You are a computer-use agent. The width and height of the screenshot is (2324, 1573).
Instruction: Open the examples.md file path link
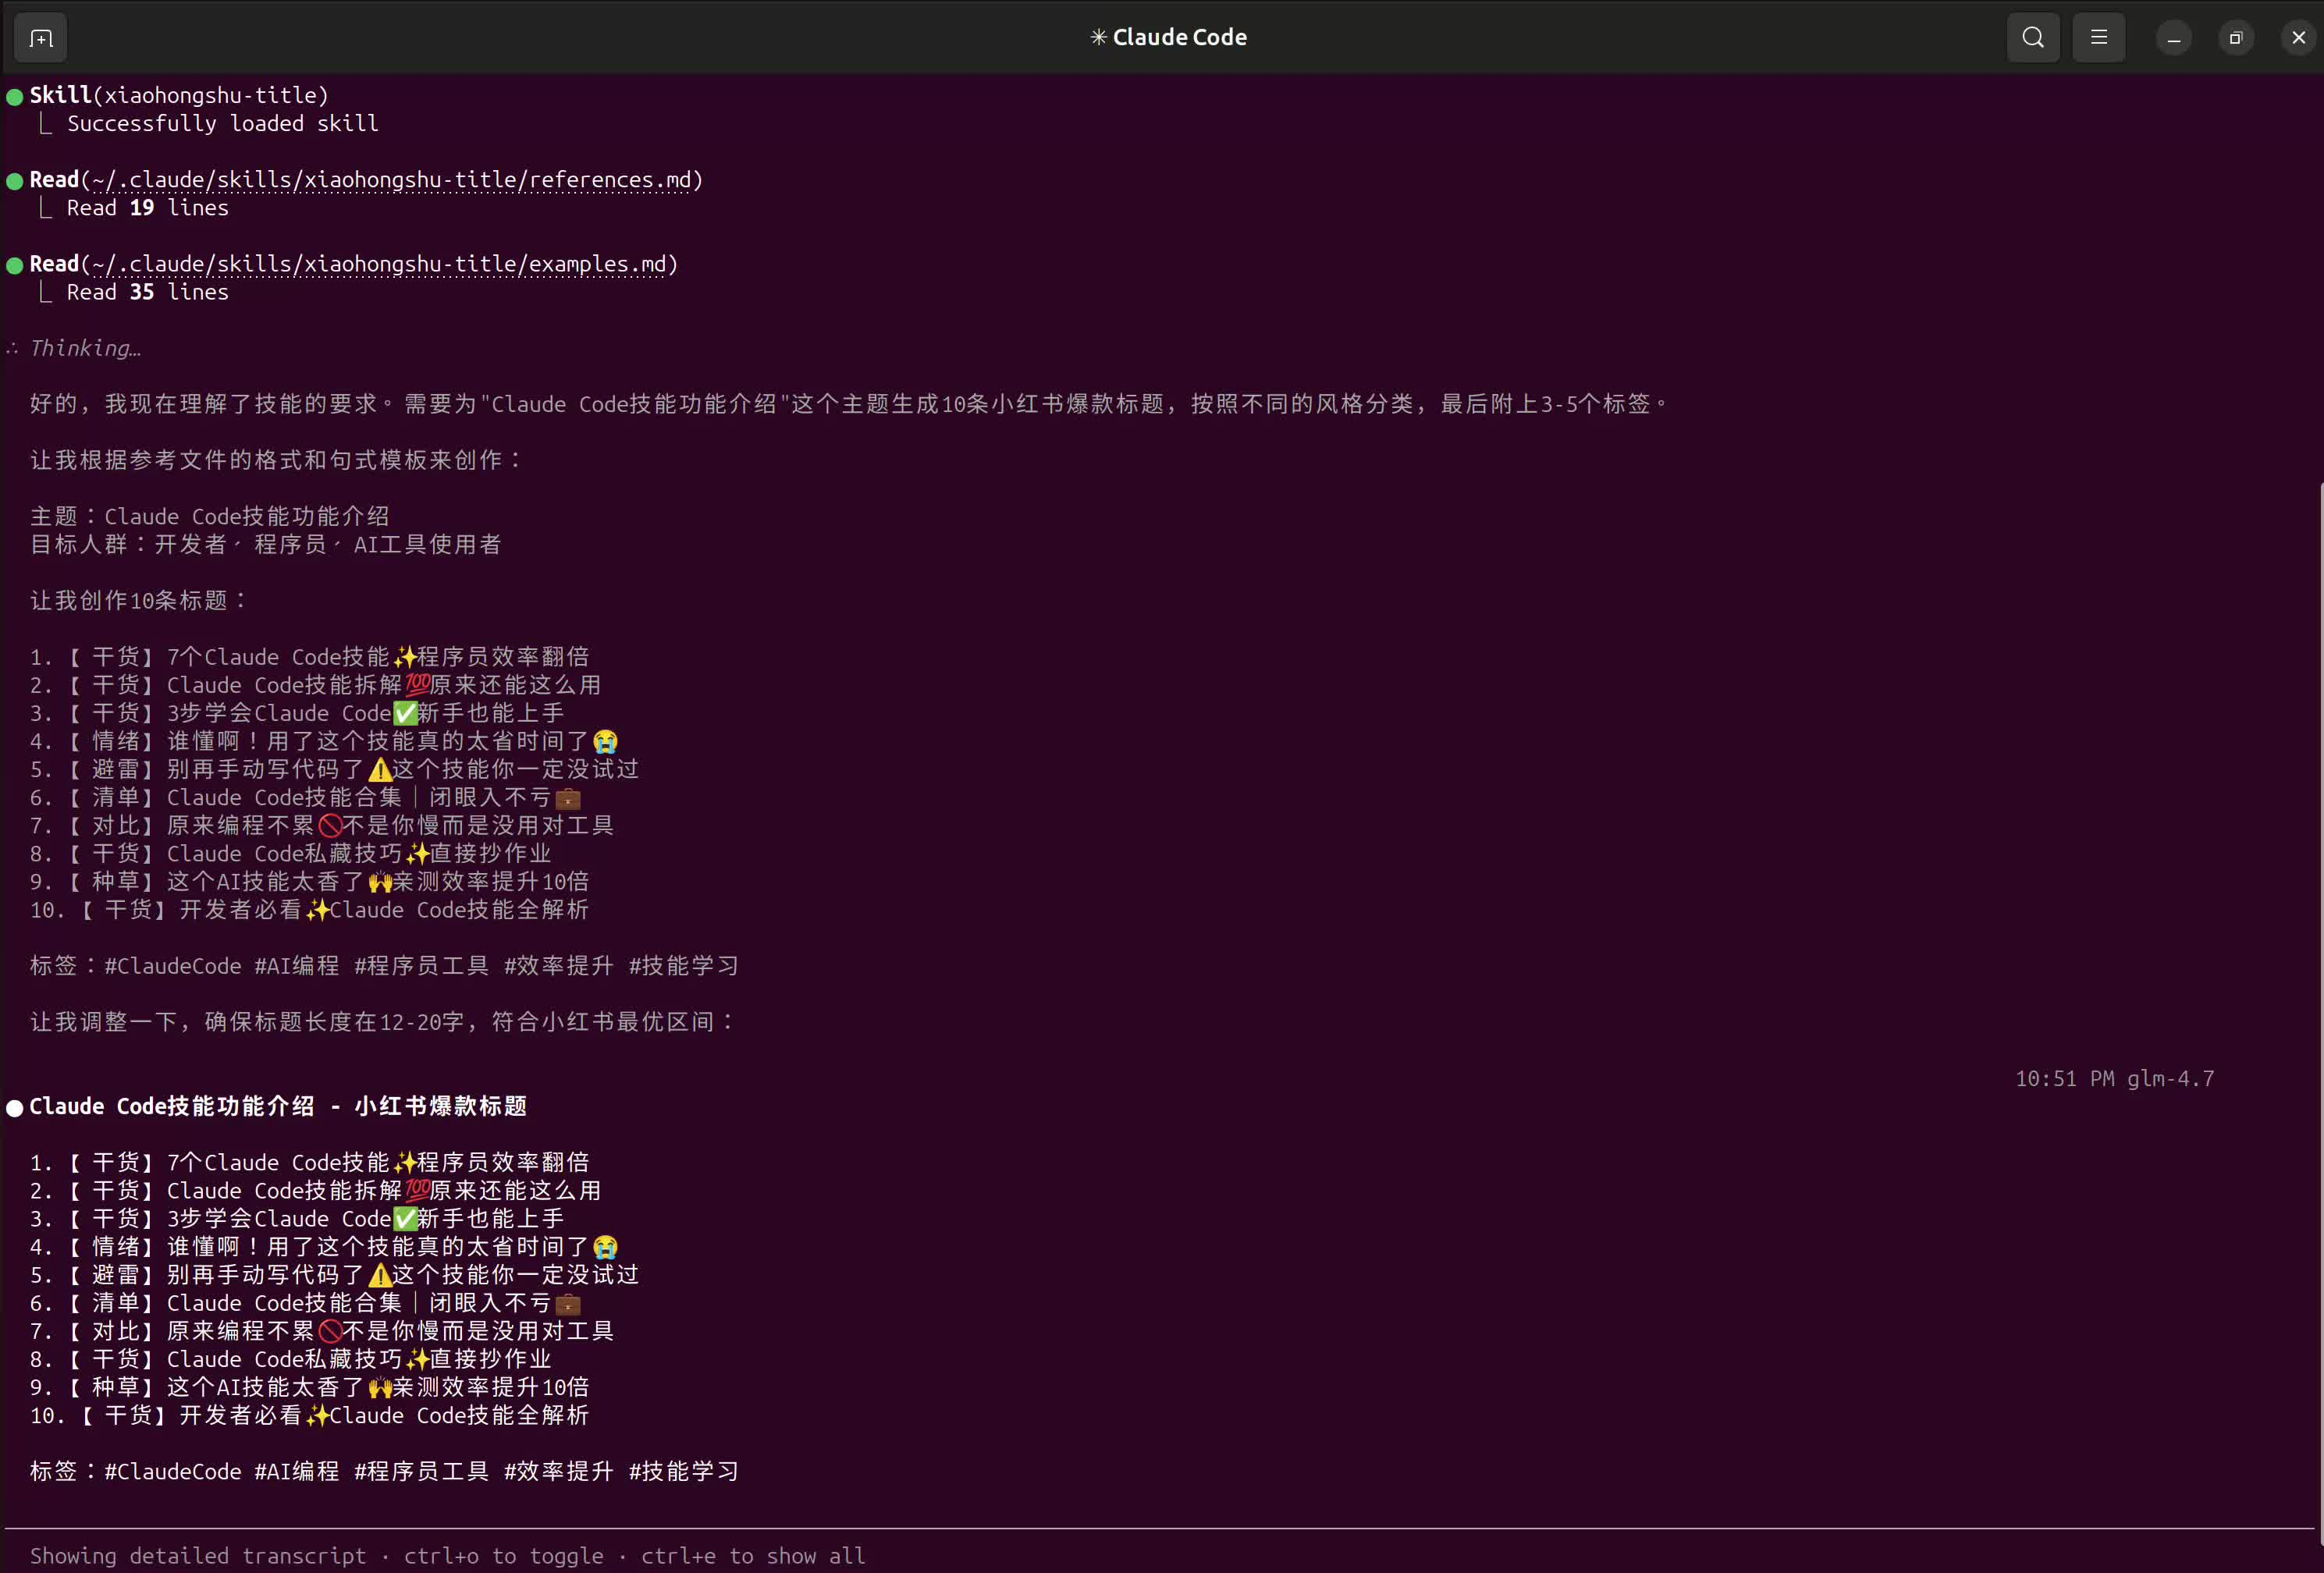379,264
